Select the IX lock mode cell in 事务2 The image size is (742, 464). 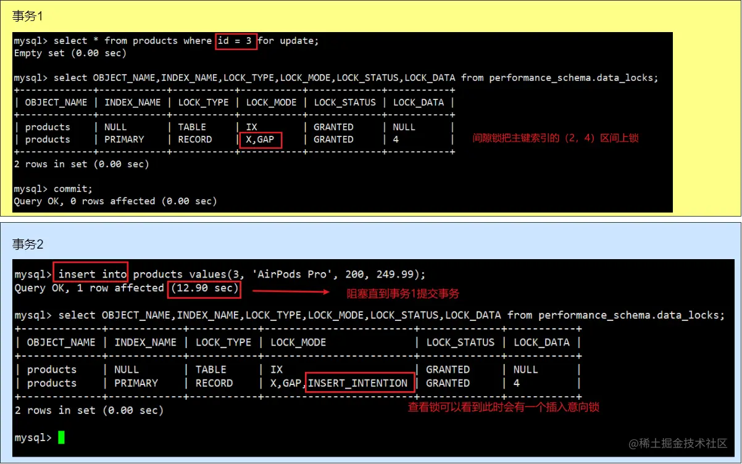(x=277, y=370)
